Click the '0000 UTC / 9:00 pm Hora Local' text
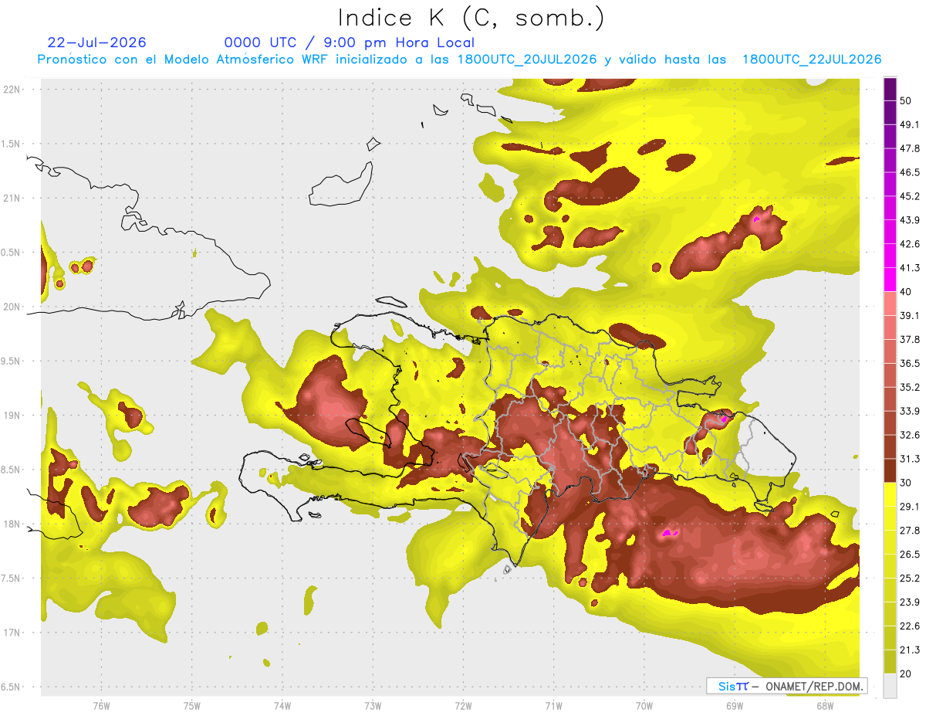 [349, 42]
